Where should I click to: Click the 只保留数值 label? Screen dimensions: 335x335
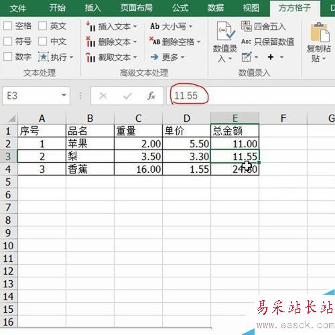(x=274, y=42)
